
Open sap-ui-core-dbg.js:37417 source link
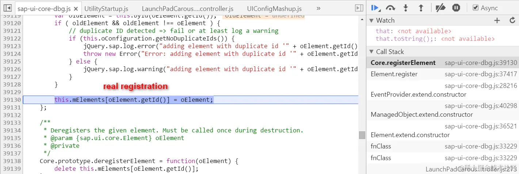click(x=481, y=74)
